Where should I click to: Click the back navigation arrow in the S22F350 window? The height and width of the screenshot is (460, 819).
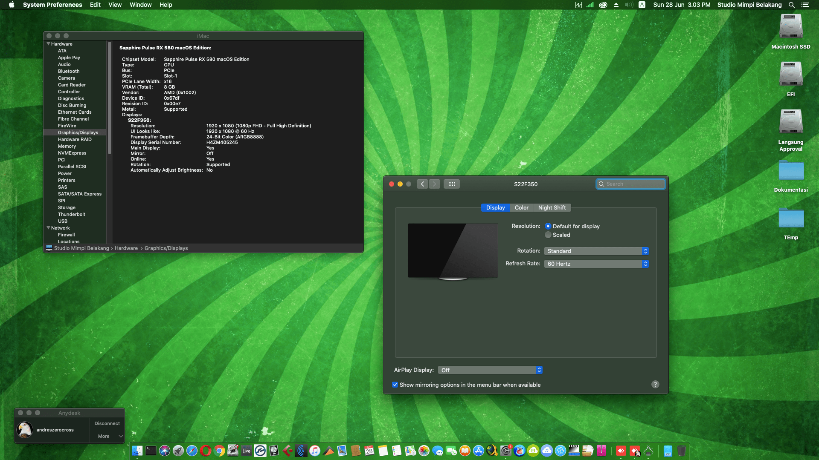coord(422,184)
